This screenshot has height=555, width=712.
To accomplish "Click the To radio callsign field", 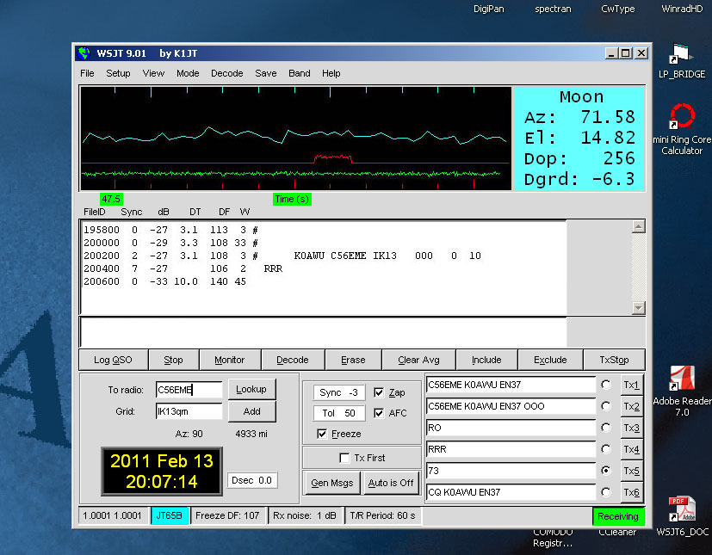I will click(189, 390).
